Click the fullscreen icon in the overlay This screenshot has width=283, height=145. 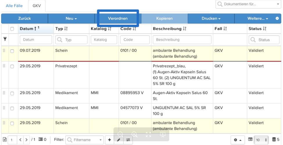point(148,134)
